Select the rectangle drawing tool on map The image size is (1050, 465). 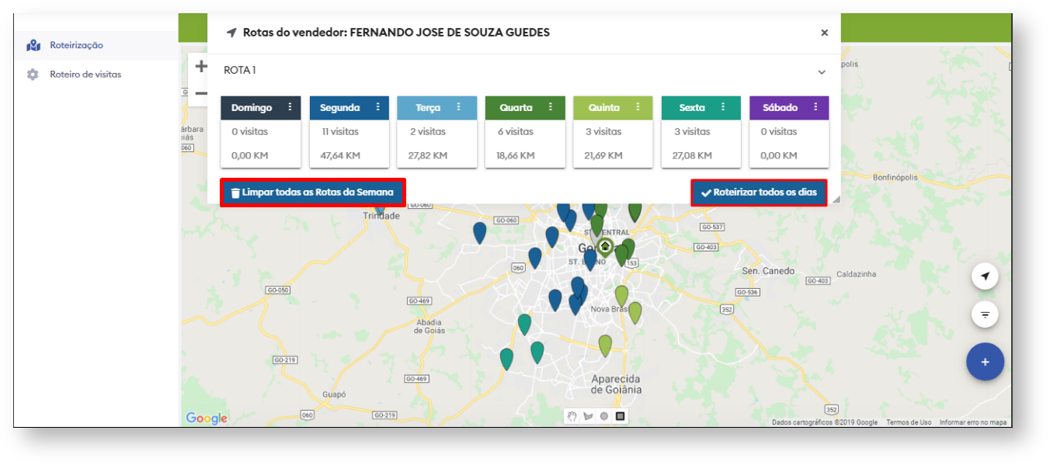click(x=621, y=417)
